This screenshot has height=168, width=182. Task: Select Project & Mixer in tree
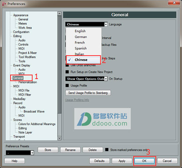[27, 53]
